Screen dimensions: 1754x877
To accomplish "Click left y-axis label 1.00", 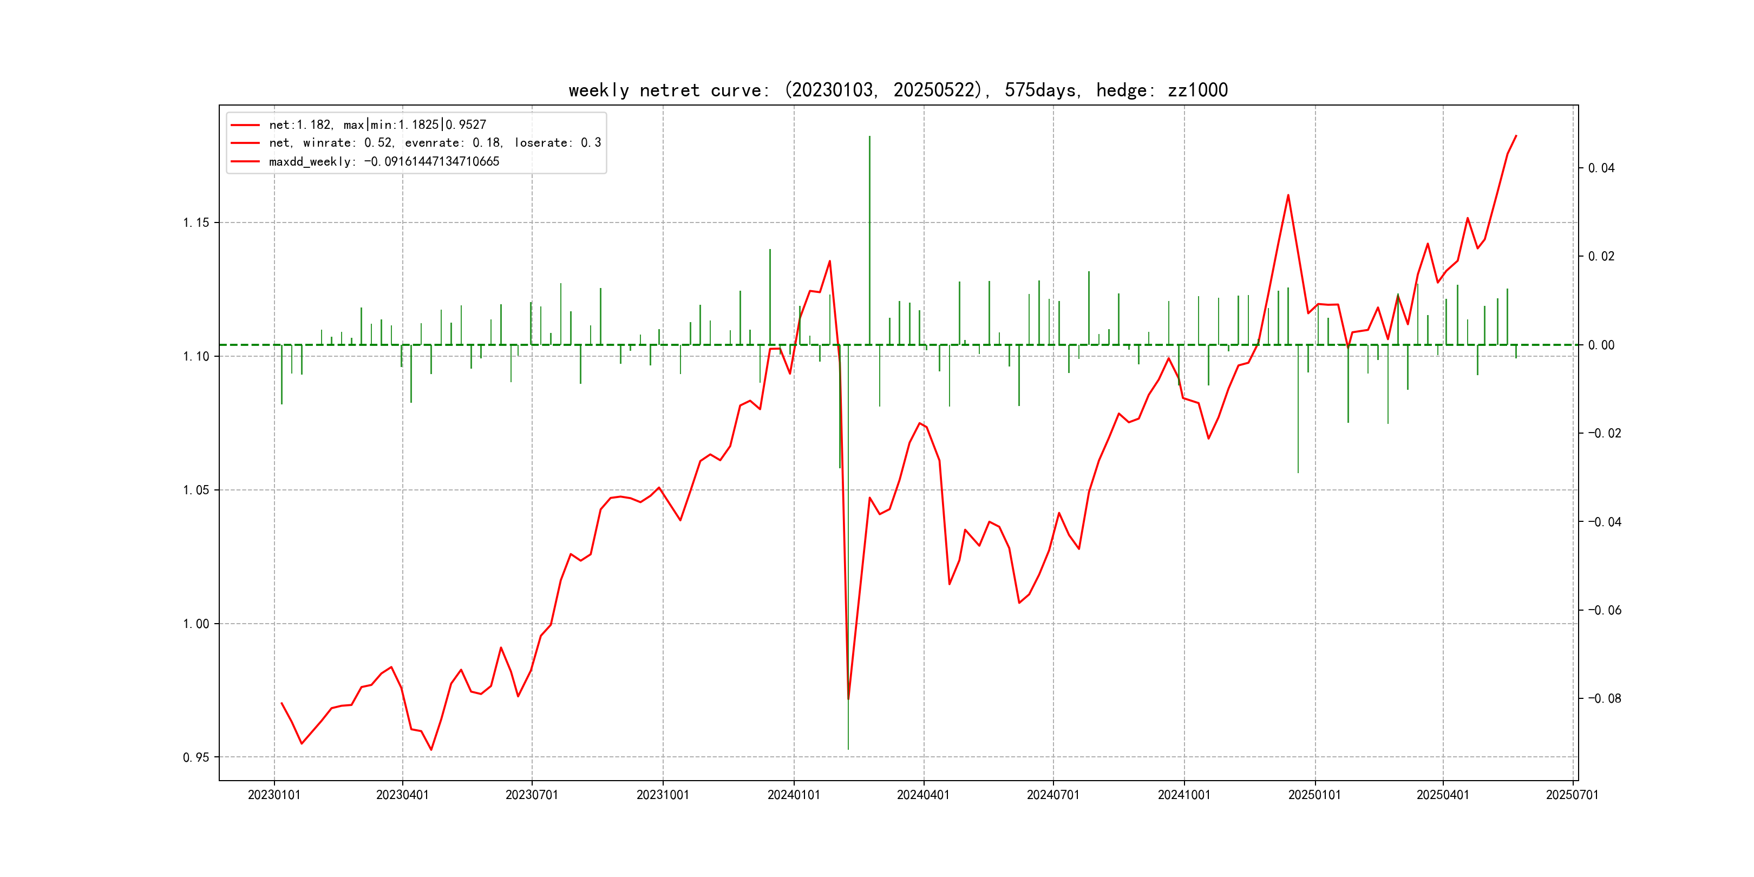I will [x=196, y=624].
